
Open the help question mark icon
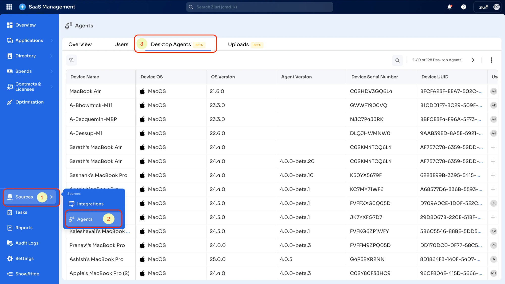pyautogui.click(x=464, y=7)
